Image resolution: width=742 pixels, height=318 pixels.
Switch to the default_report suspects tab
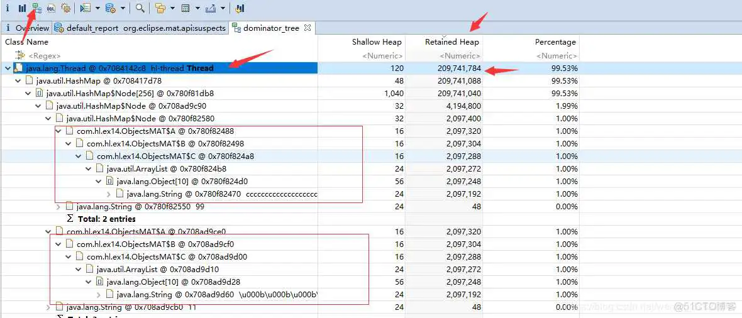coord(145,28)
